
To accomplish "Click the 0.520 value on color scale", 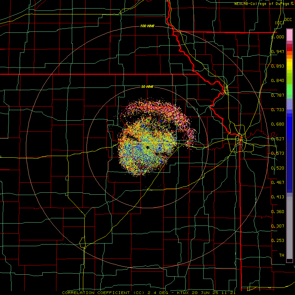I will pos(278,168).
